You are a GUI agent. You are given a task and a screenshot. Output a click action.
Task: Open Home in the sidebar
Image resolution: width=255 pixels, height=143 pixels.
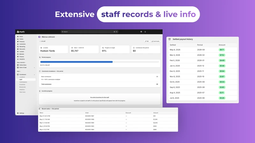point(21,37)
